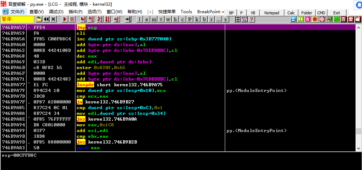The height and width of the screenshot is (170, 362).
Task: Go to address black arrow icon
Action: tap(128, 19)
